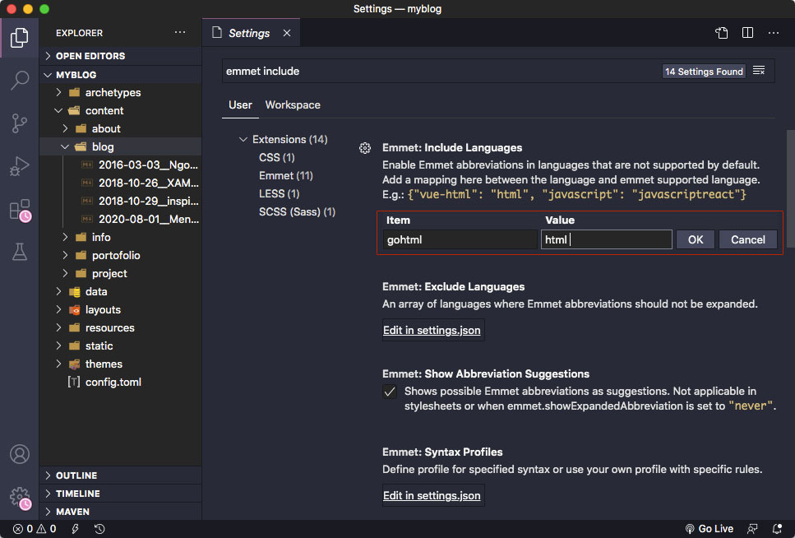Select the Settings editor tab

click(249, 33)
